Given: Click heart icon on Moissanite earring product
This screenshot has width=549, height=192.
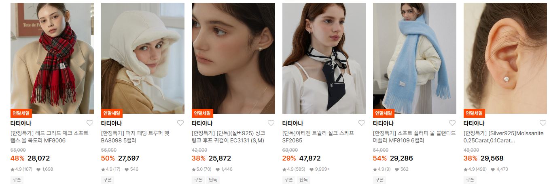Looking at the screenshot, I should [x=543, y=123].
